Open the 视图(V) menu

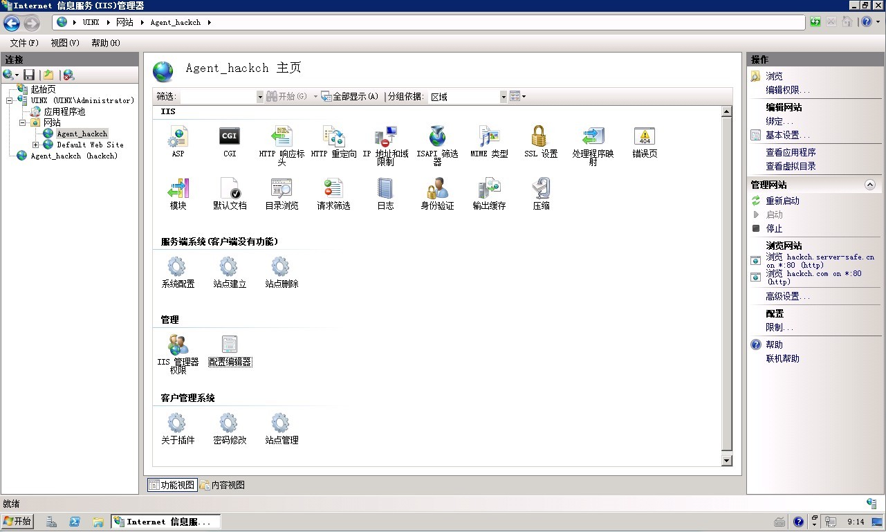coord(65,43)
